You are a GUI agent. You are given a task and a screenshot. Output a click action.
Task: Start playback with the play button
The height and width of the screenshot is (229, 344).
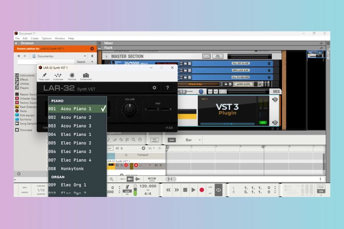pos(193,190)
